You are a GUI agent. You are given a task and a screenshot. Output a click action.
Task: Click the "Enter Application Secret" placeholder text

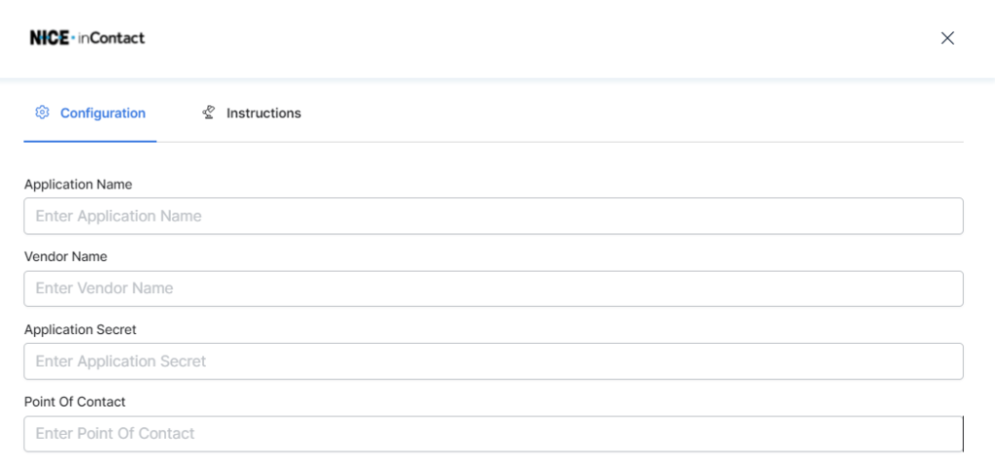[120, 361]
